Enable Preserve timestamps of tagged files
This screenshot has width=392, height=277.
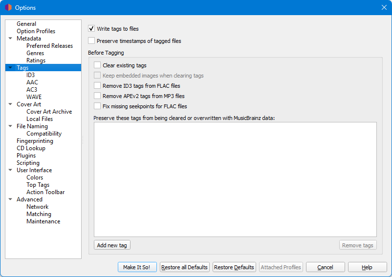(91, 41)
